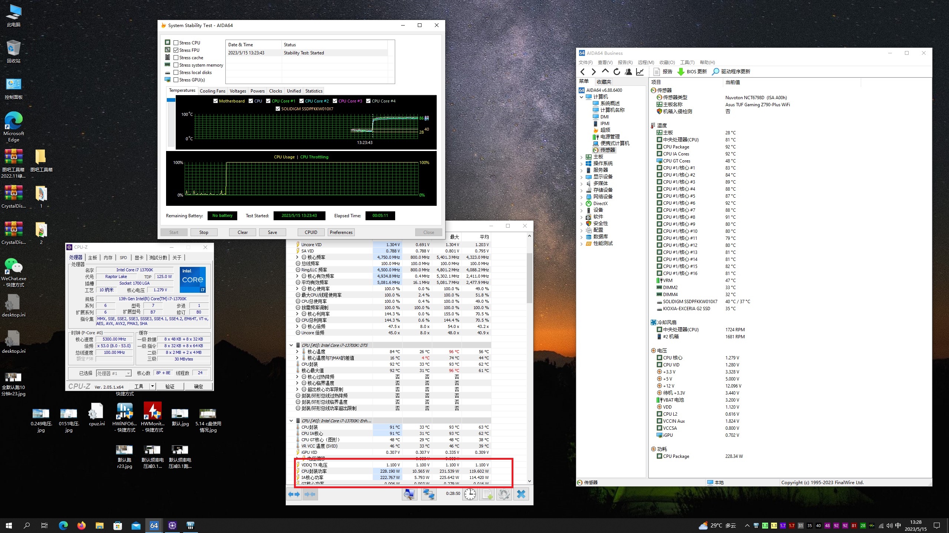Click the HWiNFO expand columns arrows icon

tap(294, 494)
